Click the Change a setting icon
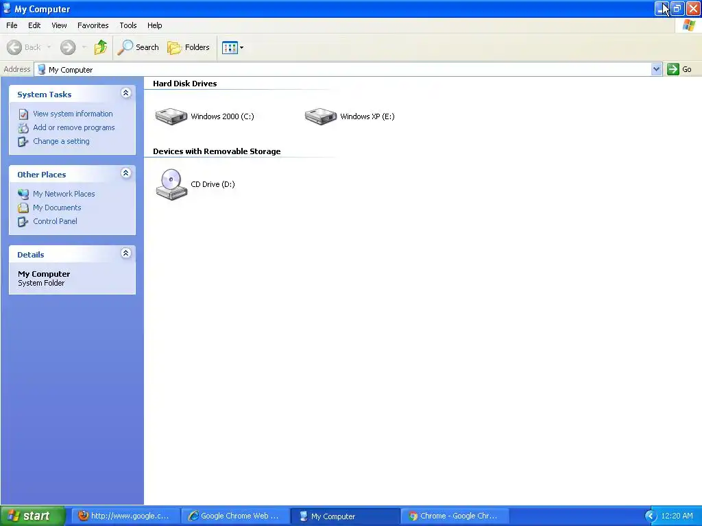The height and width of the screenshot is (526, 702). (x=23, y=142)
